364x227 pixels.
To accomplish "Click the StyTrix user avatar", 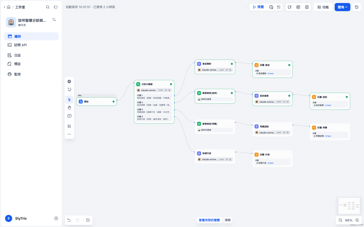I will (x=9, y=218).
